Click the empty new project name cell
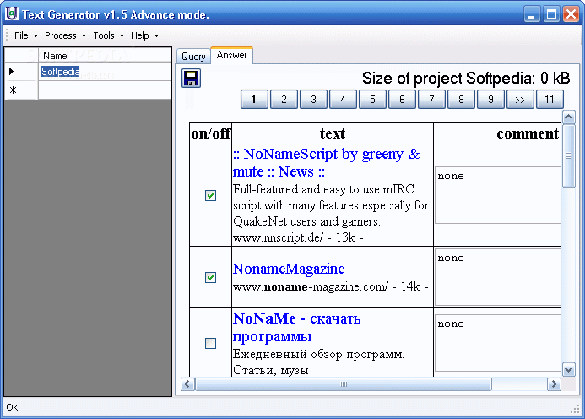Screen dimensions: 585x419 (x=105, y=90)
